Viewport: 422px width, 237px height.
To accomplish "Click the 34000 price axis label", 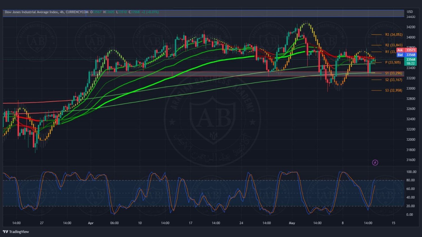I will point(411,37).
